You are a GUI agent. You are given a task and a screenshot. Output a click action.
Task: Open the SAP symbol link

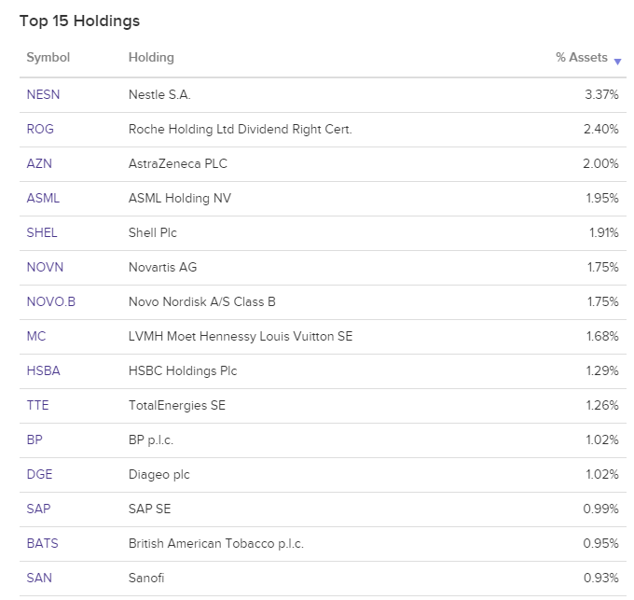[x=38, y=509]
